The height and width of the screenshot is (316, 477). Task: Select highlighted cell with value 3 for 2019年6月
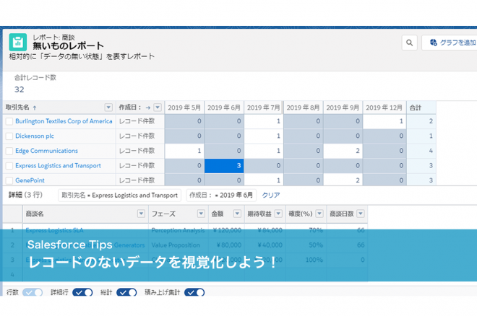(x=224, y=166)
